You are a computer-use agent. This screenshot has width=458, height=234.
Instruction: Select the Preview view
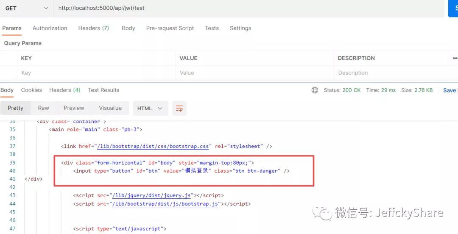coord(74,108)
